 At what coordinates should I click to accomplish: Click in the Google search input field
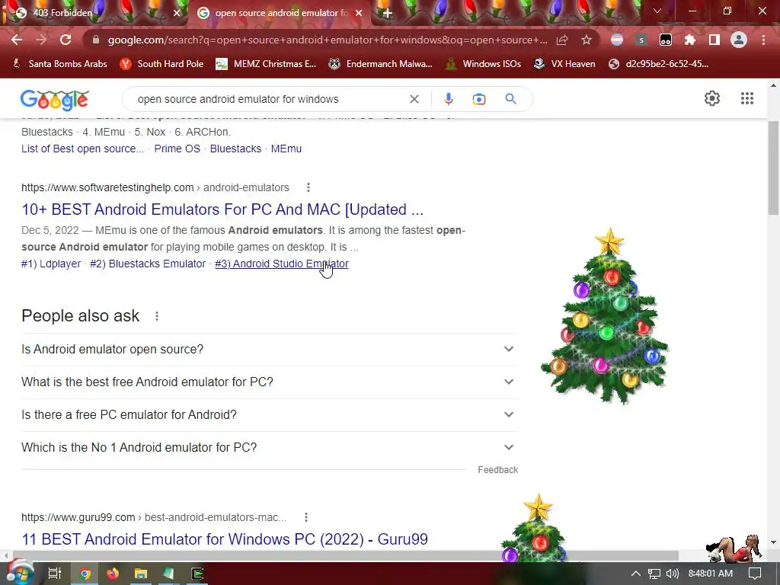tap(269, 99)
